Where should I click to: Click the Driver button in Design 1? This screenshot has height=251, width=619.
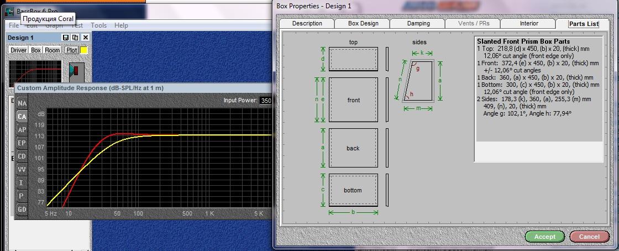(19, 50)
